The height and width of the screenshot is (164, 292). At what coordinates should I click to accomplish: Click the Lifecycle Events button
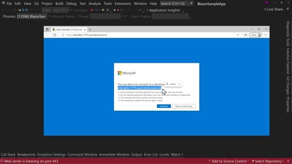tap(62, 16)
